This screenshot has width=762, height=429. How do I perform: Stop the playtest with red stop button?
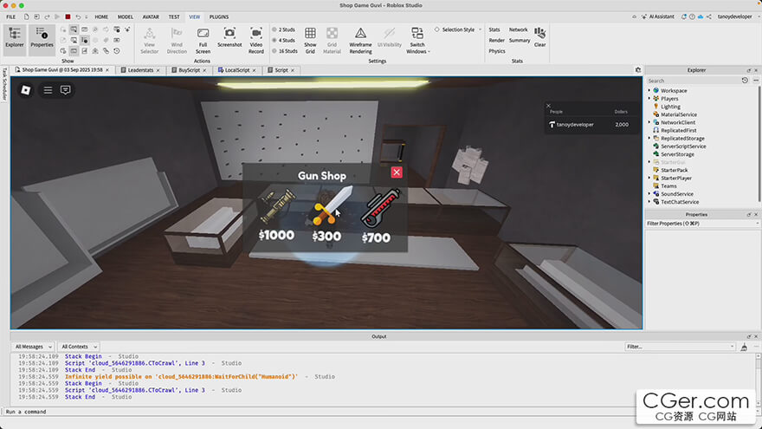tap(68, 16)
